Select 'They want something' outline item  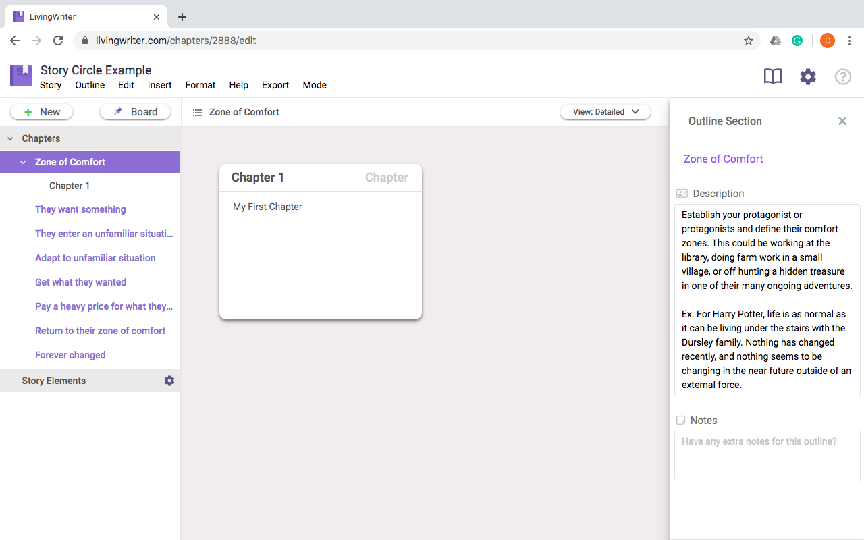pyautogui.click(x=80, y=209)
